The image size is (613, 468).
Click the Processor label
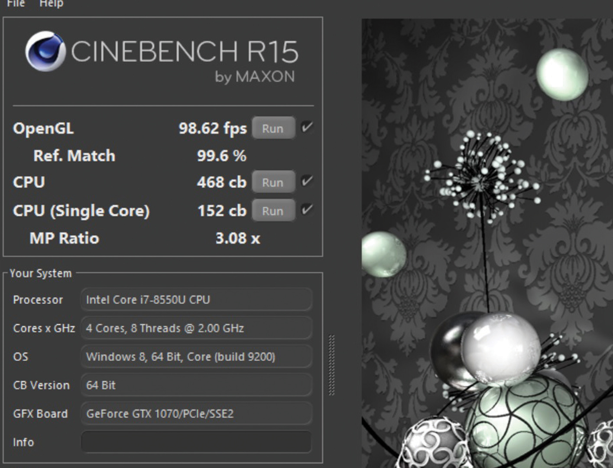point(38,300)
